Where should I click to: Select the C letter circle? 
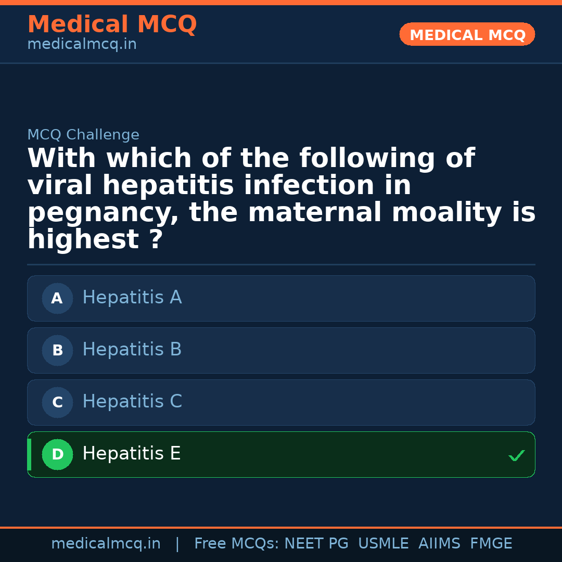click(57, 403)
